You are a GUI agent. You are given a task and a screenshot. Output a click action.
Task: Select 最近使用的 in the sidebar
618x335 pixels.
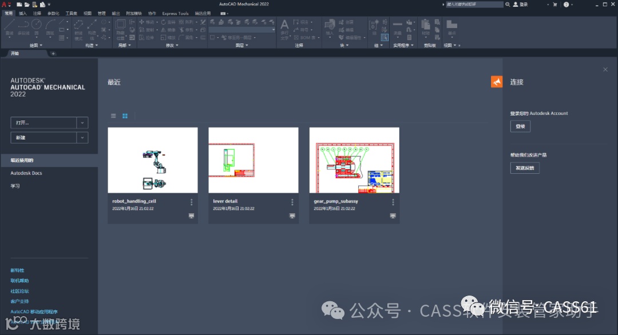pos(49,160)
